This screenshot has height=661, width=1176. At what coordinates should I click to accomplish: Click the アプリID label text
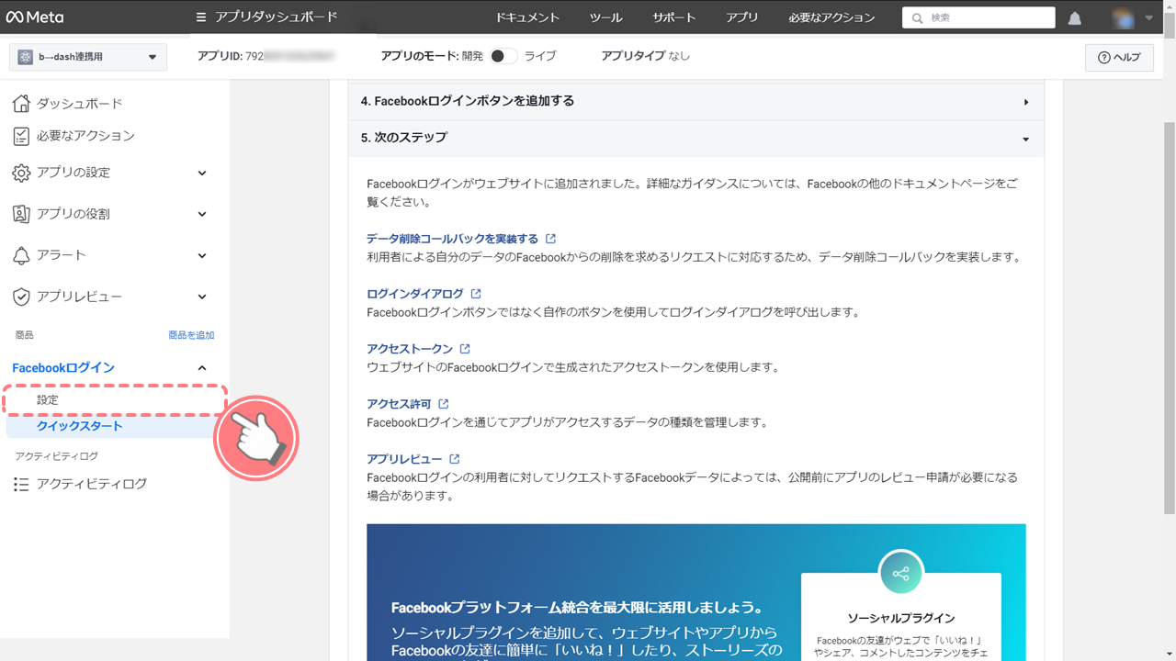[220, 56]
